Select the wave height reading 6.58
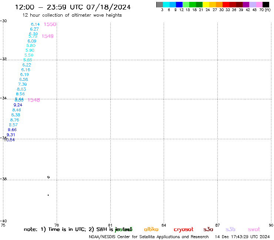The height and width of the screenshot is (240, 274). coord(24,79)
